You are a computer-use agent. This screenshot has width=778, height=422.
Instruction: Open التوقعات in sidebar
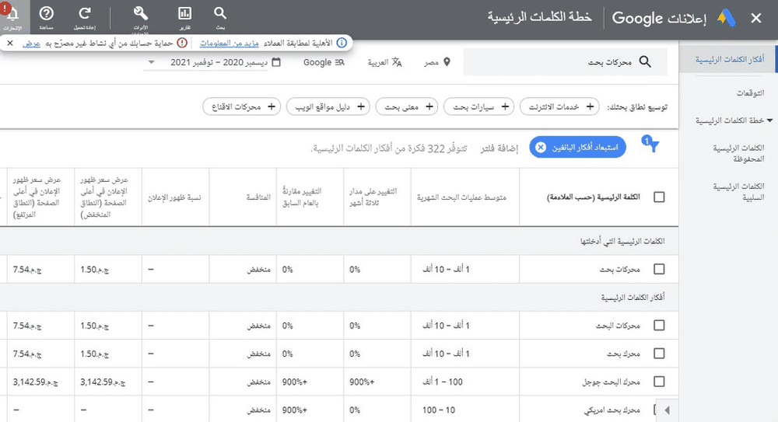coord(750,92)
